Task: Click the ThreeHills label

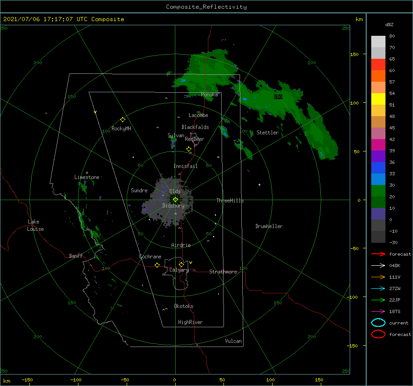Action: [230, 201]
